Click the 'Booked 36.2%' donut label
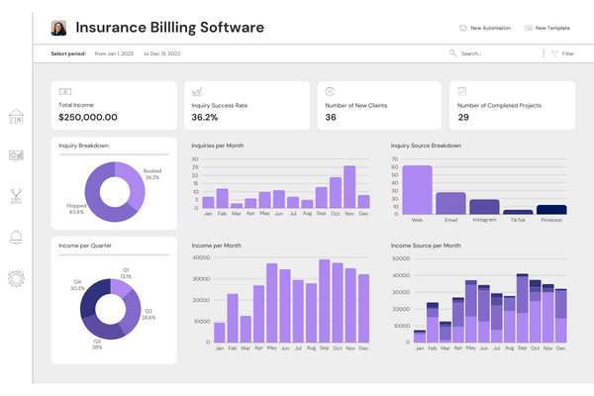The image size is (594, 396). click(152, 174)
